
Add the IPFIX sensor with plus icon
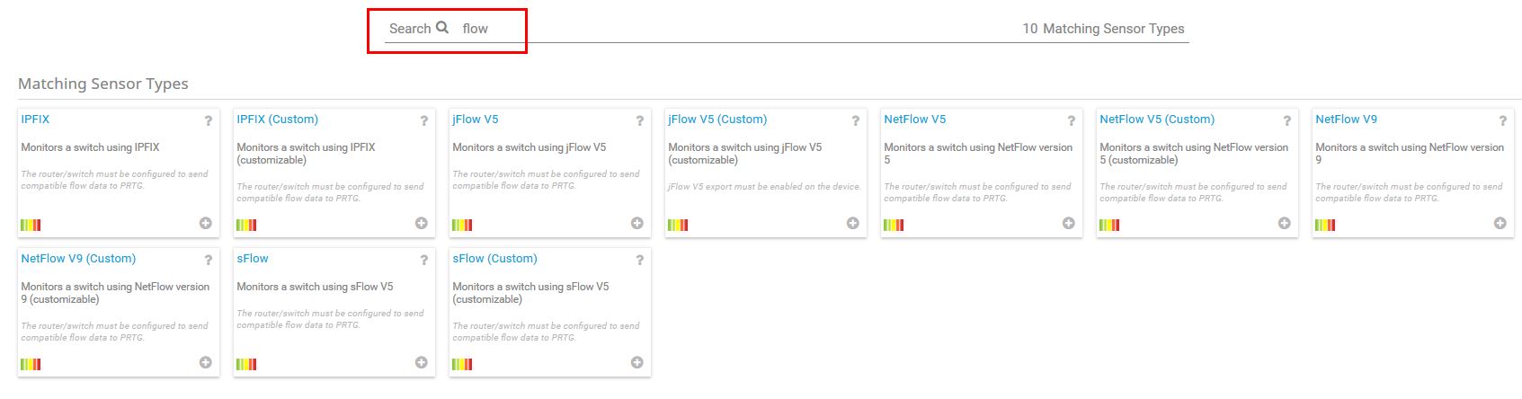pos(205,223)
